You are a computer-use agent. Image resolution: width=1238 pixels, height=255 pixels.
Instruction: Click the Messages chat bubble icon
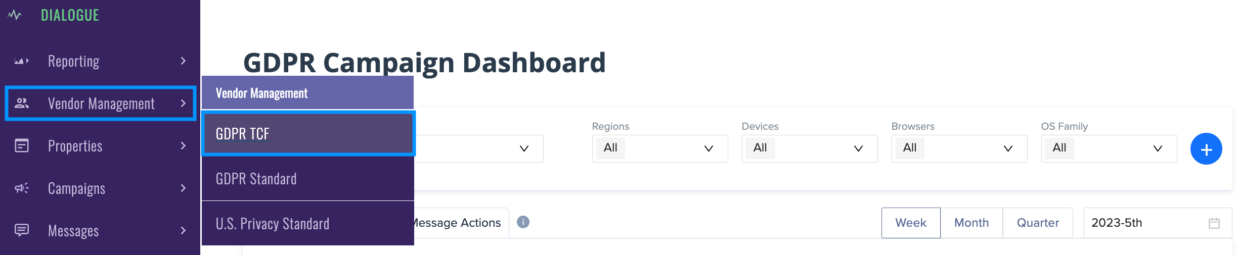22,230
